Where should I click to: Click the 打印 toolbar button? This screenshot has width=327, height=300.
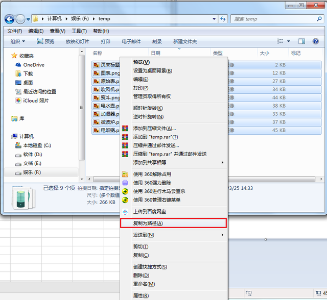[106, 41]
